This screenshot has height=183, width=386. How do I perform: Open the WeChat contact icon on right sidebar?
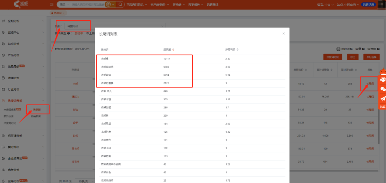(383, 89)
